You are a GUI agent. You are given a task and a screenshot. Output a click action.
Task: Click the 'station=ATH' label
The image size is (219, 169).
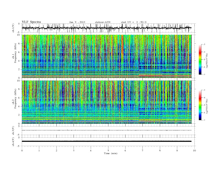point(103,22)
